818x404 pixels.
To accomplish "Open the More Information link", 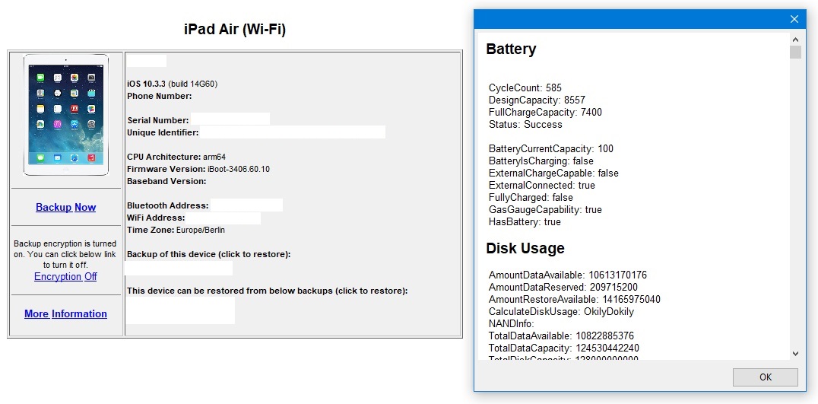I will pyautogui.click(x=65, y=313).
